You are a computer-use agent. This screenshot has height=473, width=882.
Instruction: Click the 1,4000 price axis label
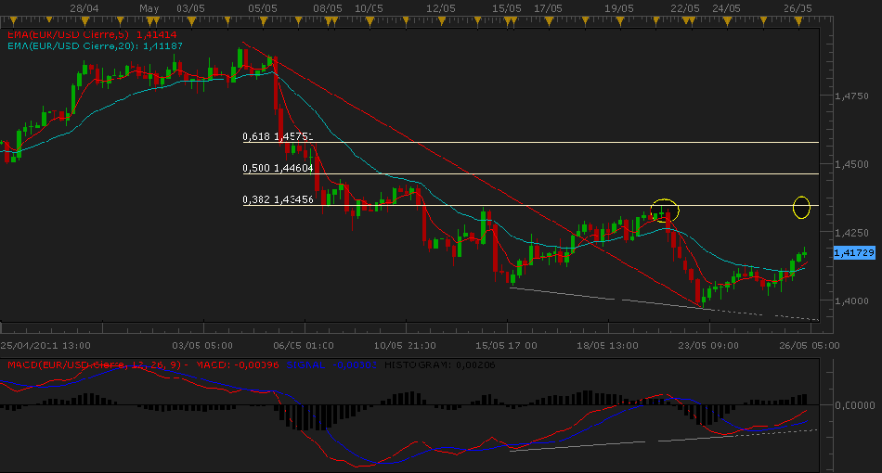click(x=850, y=301)
